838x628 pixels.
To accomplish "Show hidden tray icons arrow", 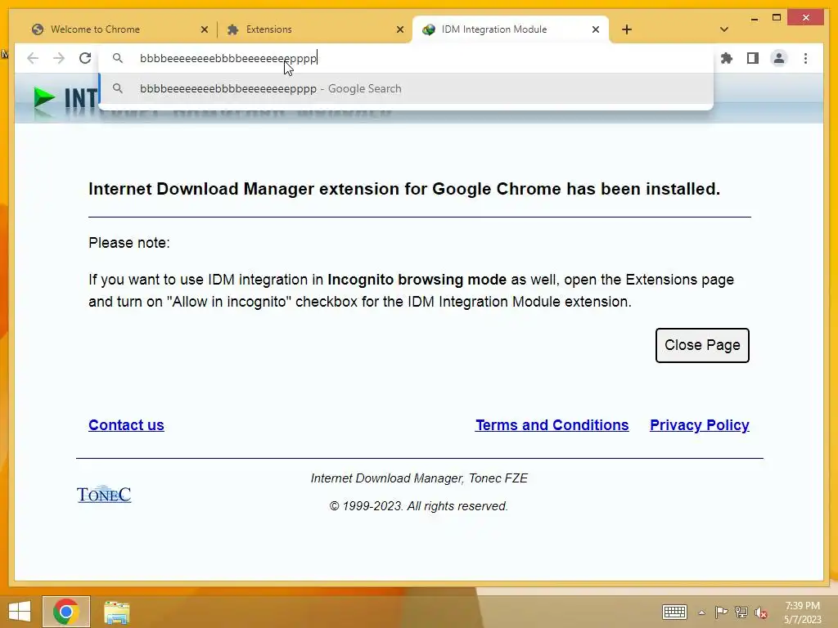I will 701,612.
